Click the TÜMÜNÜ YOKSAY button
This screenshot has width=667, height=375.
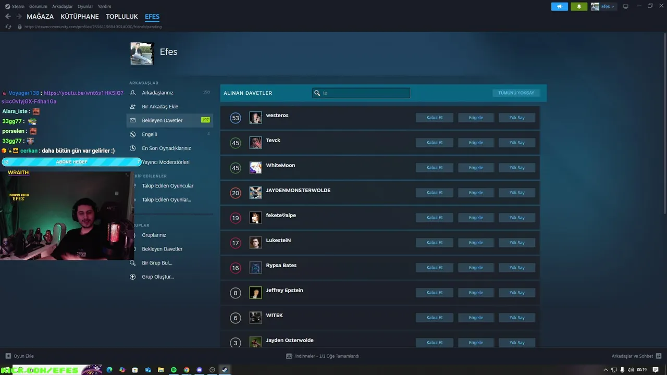tap(516, 93)
